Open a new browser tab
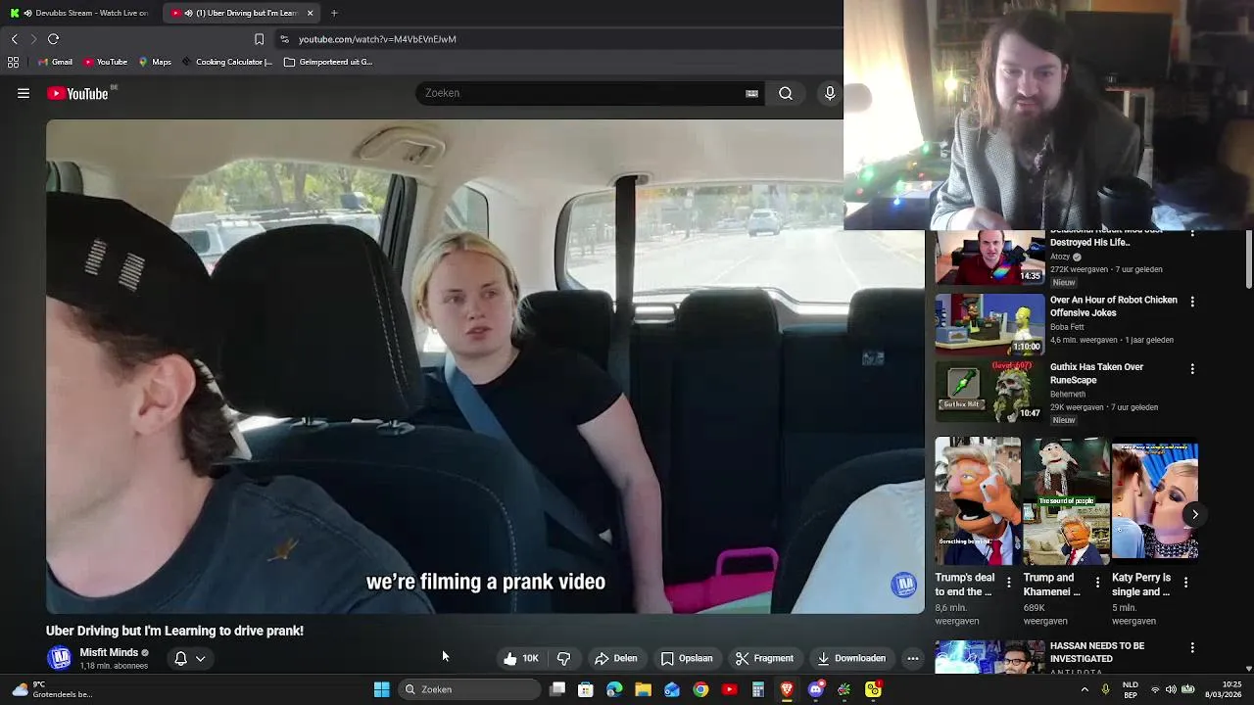The image size is (1254, 705). 334,13
